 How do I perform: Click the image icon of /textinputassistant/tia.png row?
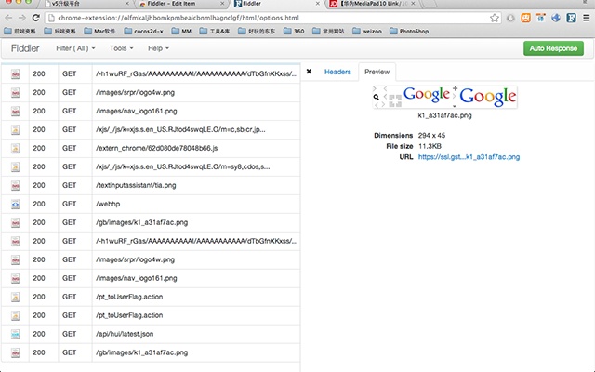[15, 186]
